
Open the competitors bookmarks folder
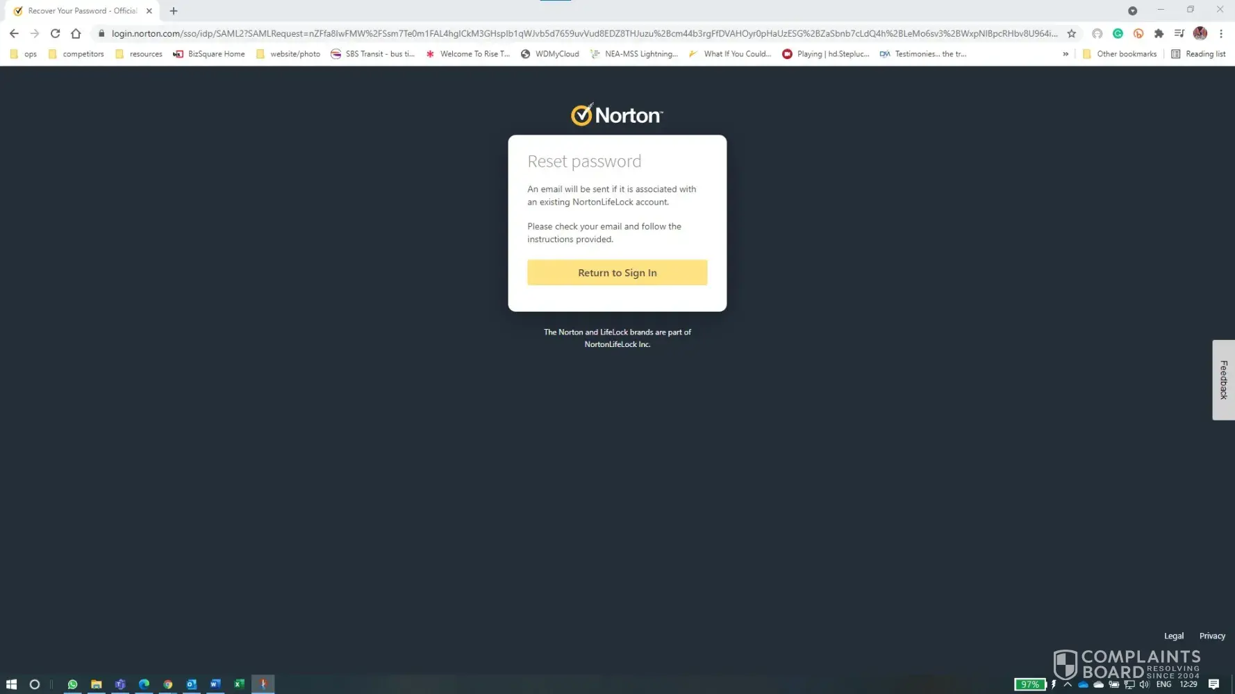76,53
